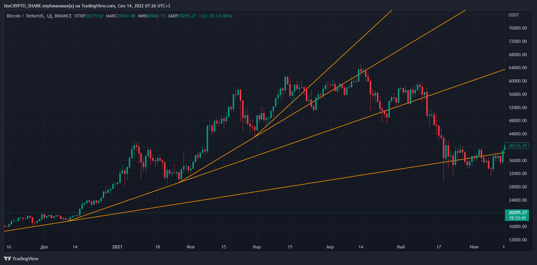Image resolution: width=537 pixels, height=265 pixels.
Task: Click the 28000.00 price axis label
Action: click(518, 187)
